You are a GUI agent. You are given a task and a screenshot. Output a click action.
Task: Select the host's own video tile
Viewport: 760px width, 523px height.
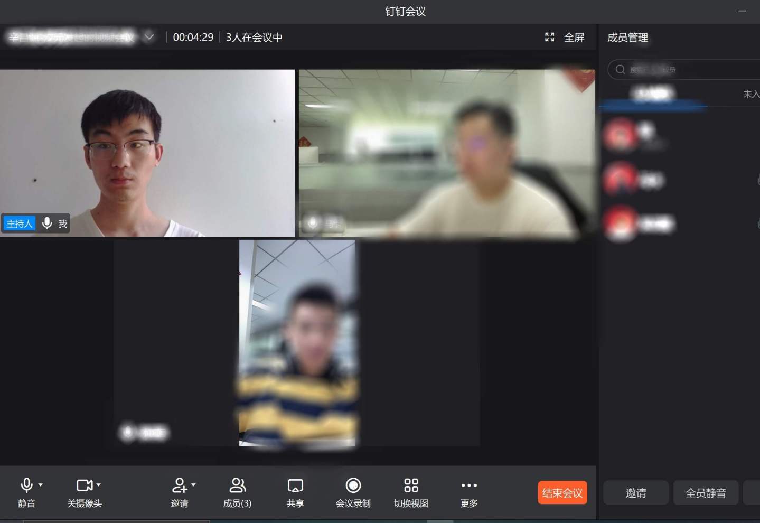point(147,153)
